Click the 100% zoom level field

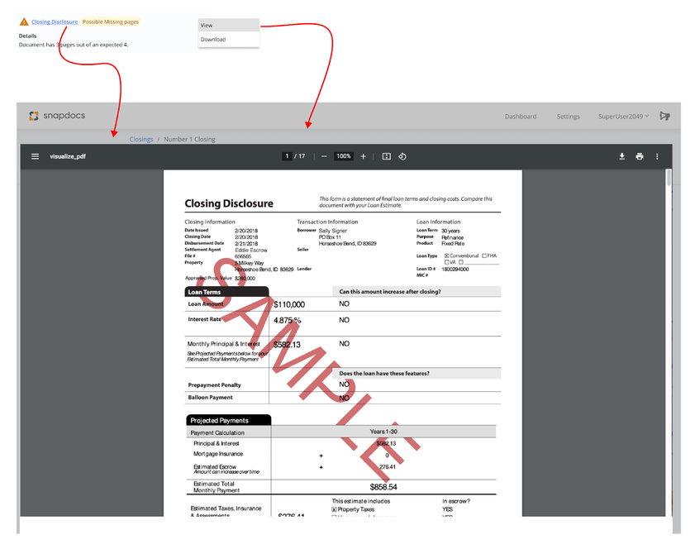pos(344,156)
